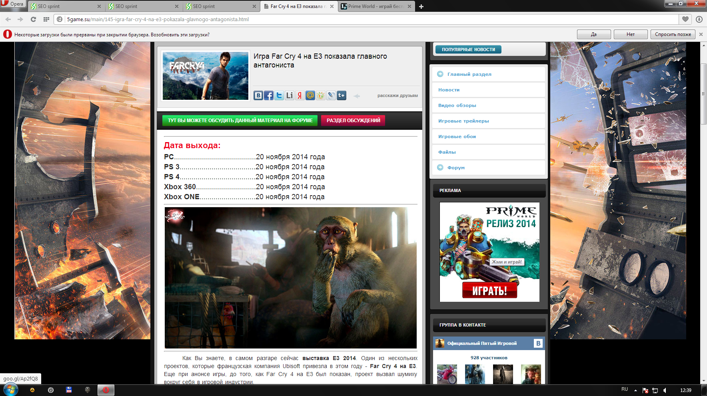The image size is (707, 396).
Task: Reload the current page
Action: click(34, 19)
